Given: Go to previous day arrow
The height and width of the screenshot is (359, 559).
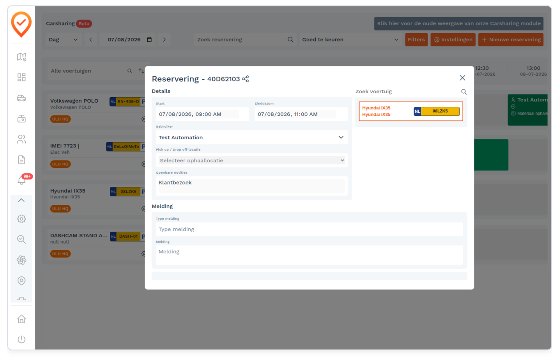Looking at the screenshot, I should [91, 40].
